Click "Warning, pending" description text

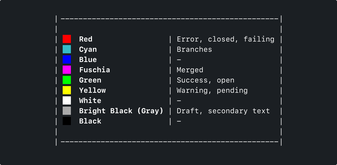pos(212,90)
